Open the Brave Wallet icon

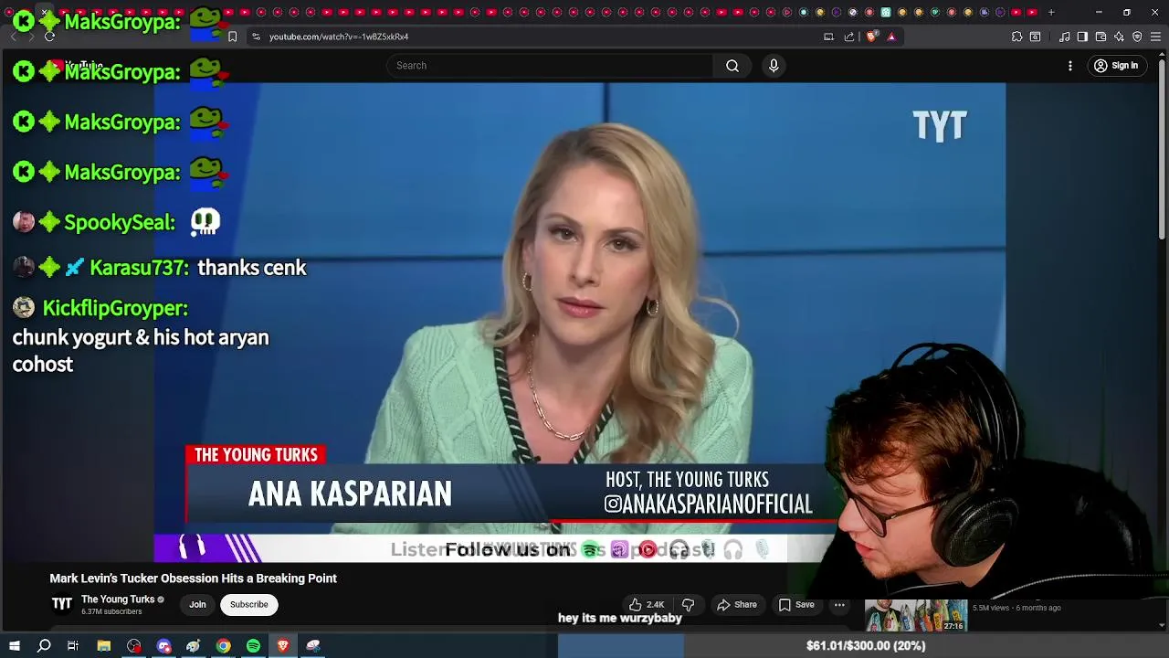point(1101,37)
